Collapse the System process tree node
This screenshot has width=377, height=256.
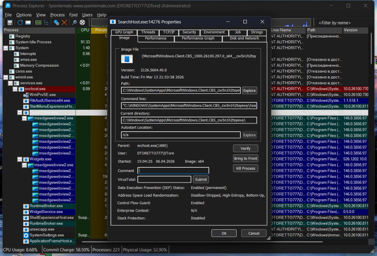point(6,48)
